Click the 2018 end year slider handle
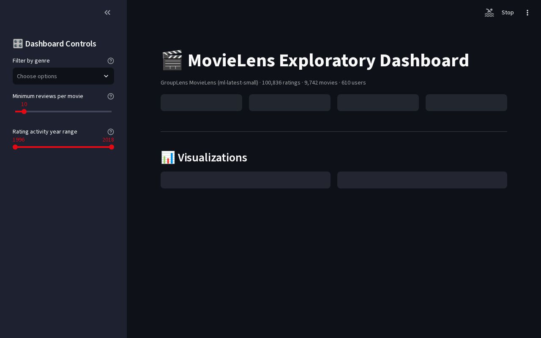541x338 pixels. click(112, 147)
